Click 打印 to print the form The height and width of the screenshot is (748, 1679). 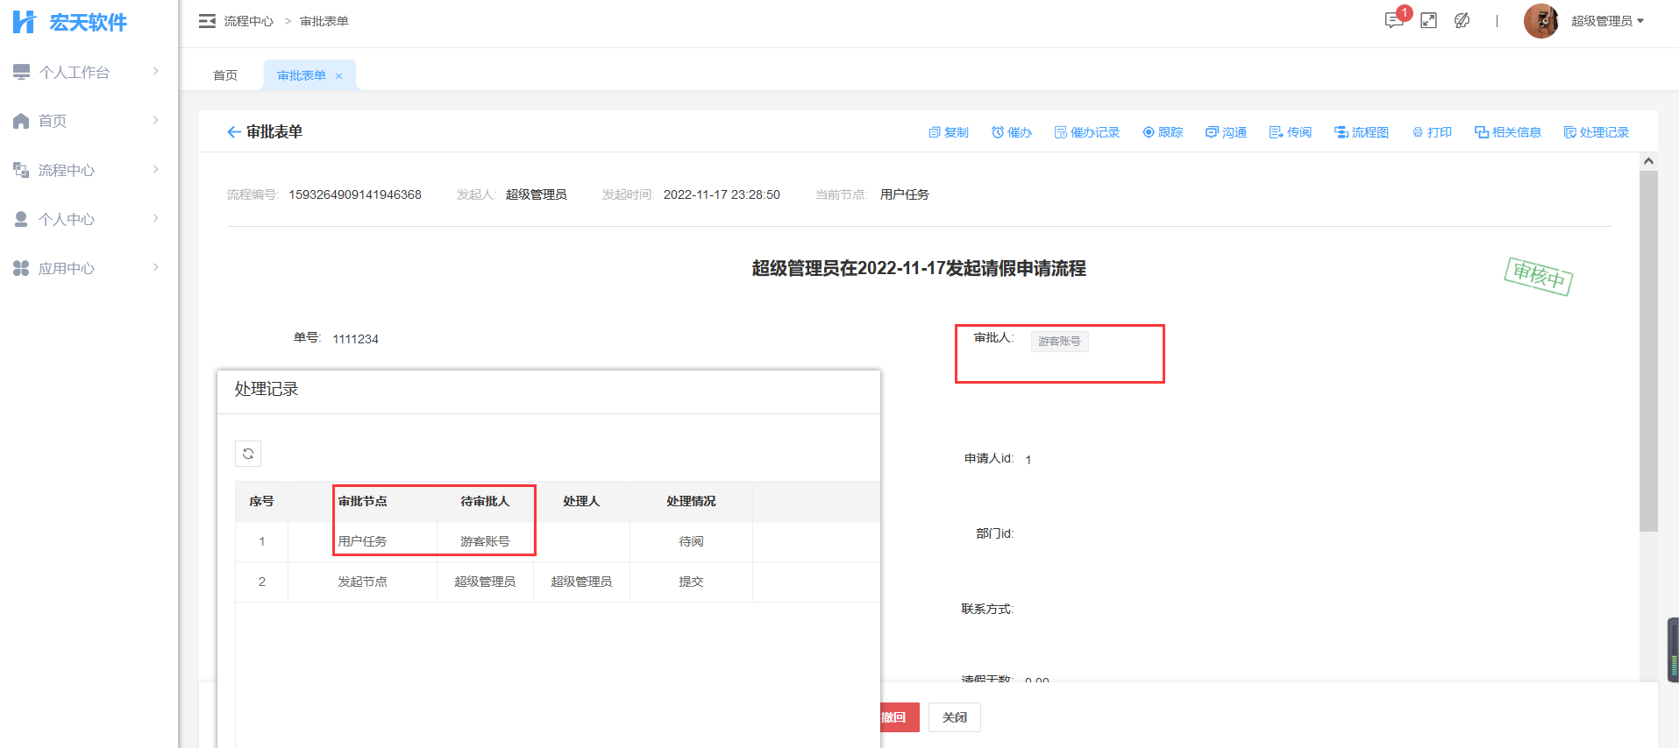[x=1432, y=132]
